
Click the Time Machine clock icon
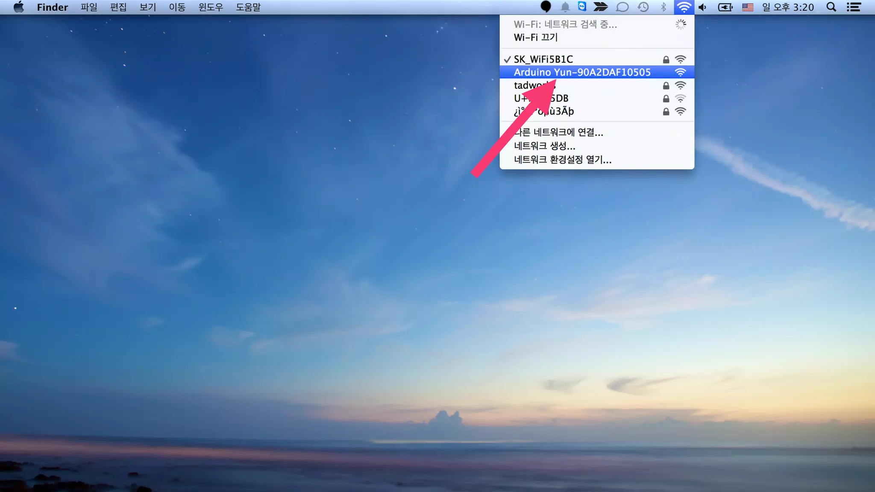coord(643,7)
